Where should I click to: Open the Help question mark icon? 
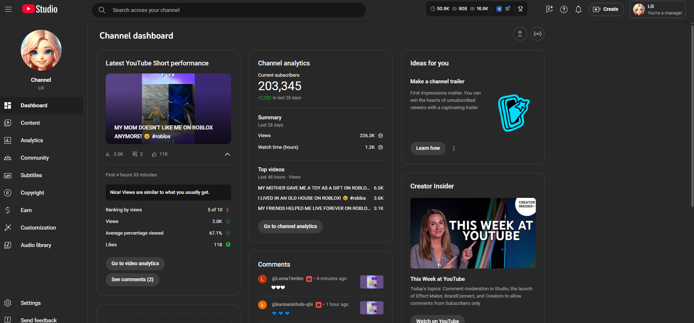point(563,10)
